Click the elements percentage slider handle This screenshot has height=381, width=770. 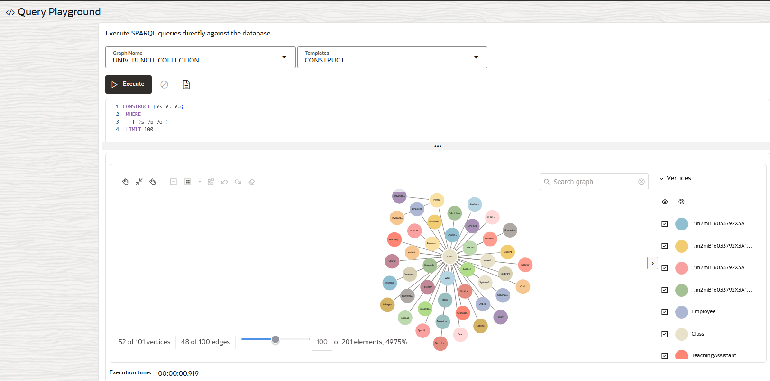tap(275, 339)
